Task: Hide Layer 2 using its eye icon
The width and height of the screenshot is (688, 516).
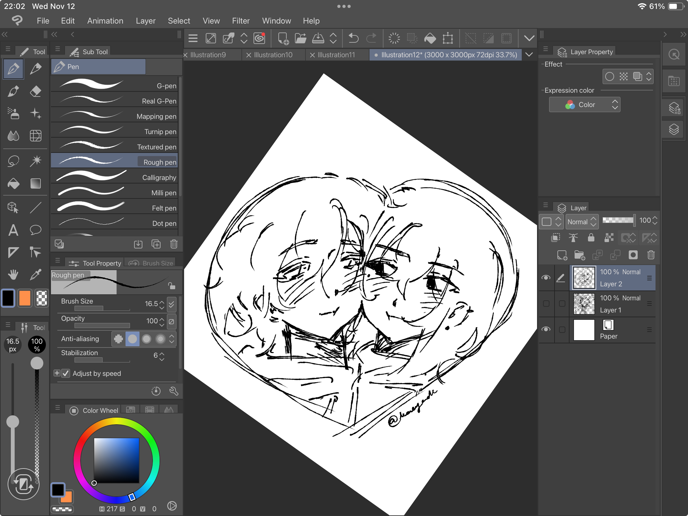Action: click(546, 278)
